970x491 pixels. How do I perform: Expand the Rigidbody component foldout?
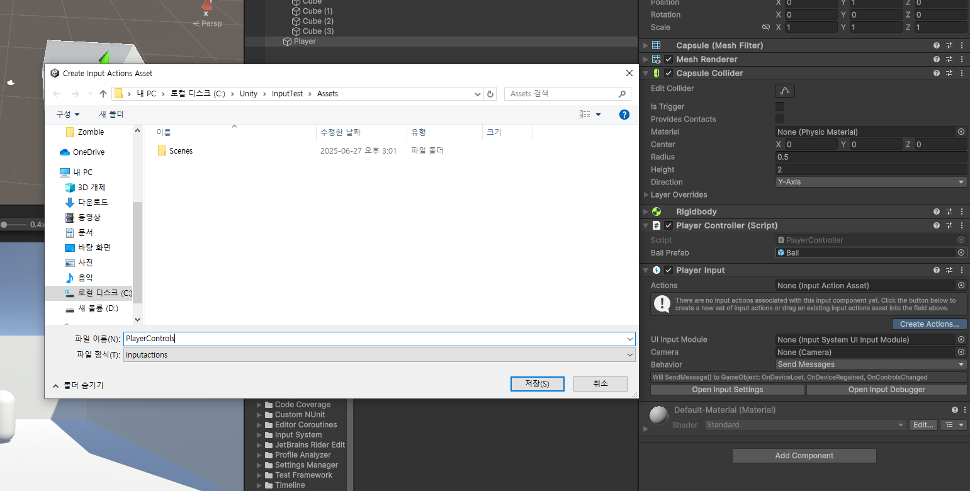pyautogui.click(x=645, y=212)
